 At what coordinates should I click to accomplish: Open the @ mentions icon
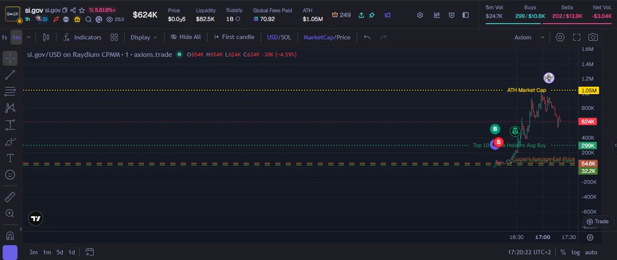click(98, 19)
